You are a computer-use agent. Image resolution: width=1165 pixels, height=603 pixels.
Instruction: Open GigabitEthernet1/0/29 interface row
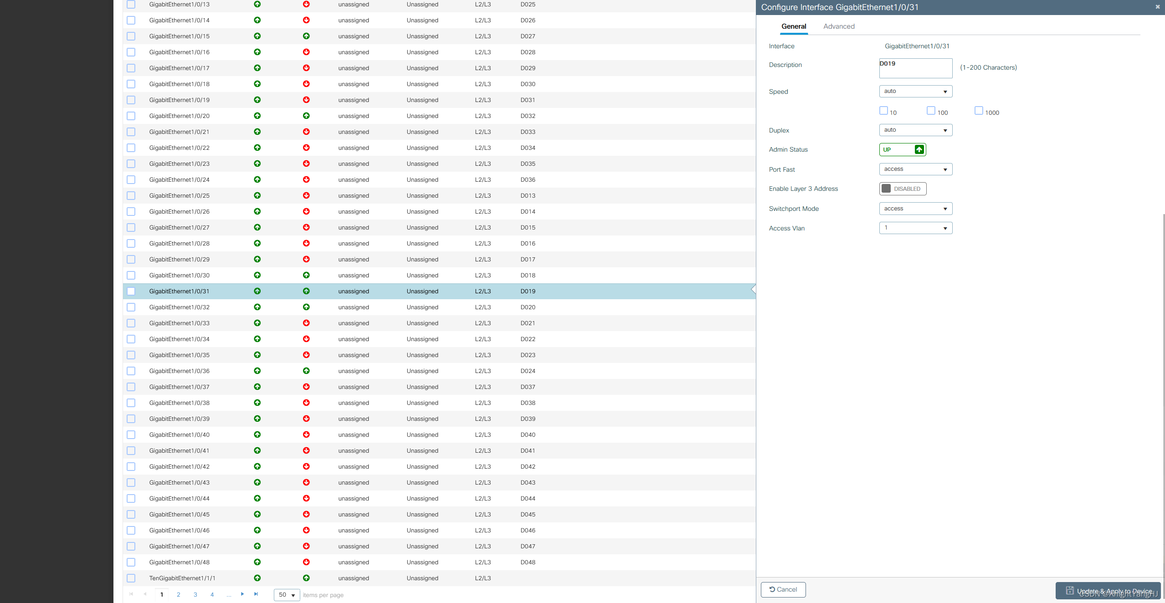click(439, 259)
